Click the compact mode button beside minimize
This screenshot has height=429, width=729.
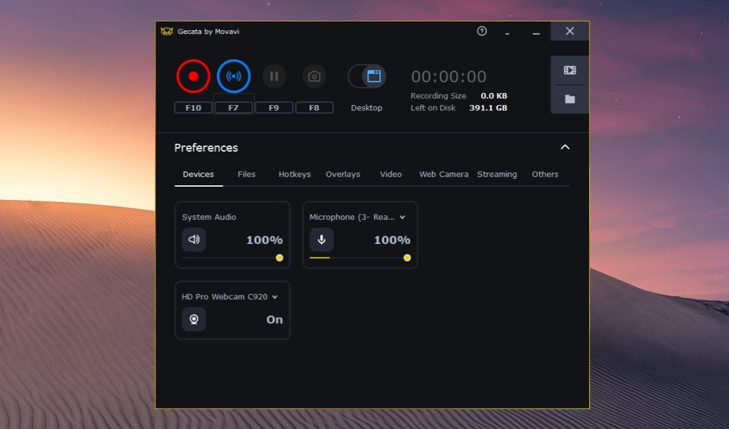507,33
